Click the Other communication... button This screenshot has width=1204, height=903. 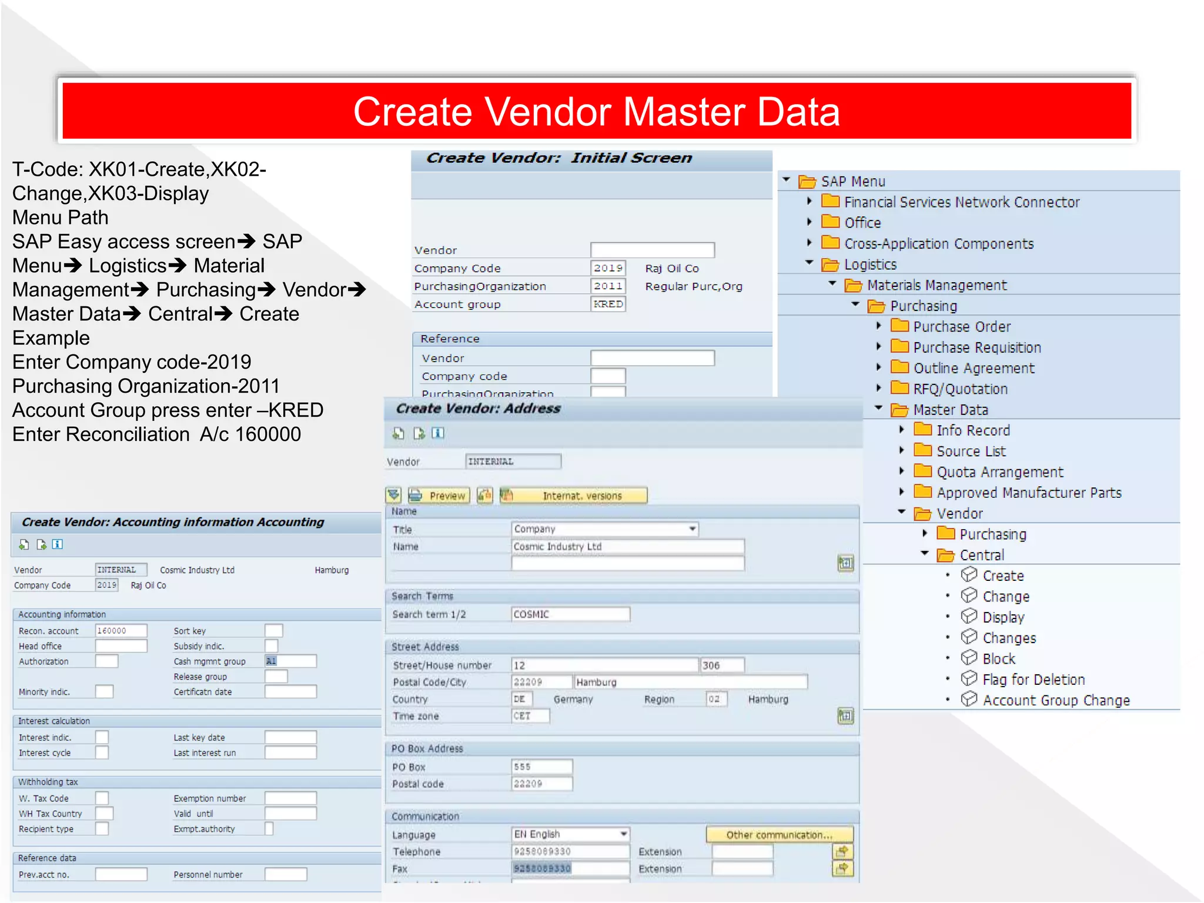779,835
